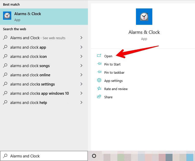
Task: Click the Pin to taskbar pin icon
Action: click(99, 72)
